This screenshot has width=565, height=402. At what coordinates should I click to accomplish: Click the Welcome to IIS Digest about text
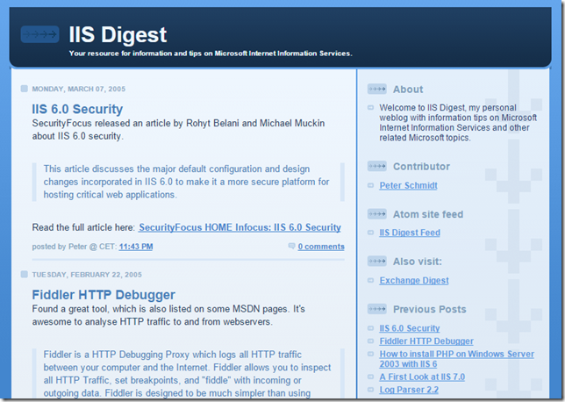click(x=458, y=123)
